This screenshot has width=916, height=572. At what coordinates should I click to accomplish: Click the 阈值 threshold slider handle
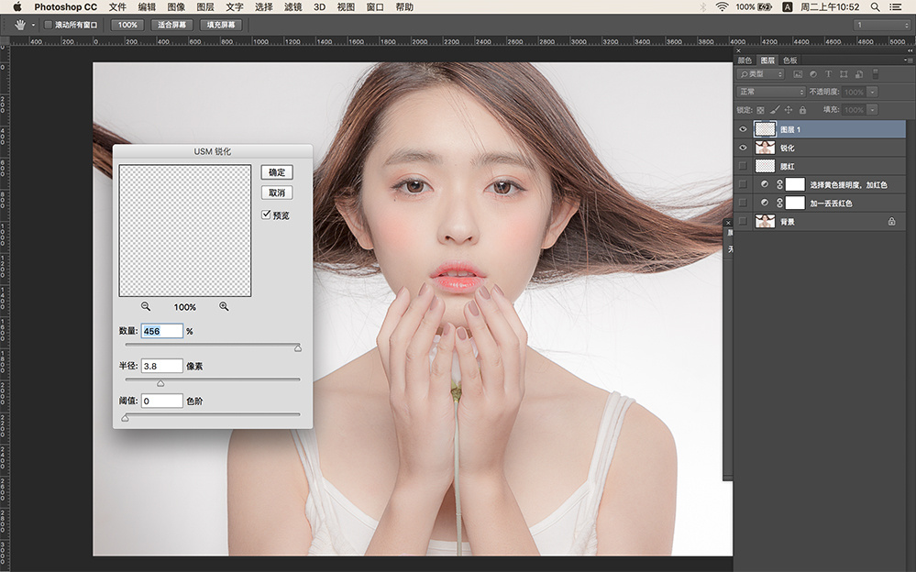pos(125,418)
